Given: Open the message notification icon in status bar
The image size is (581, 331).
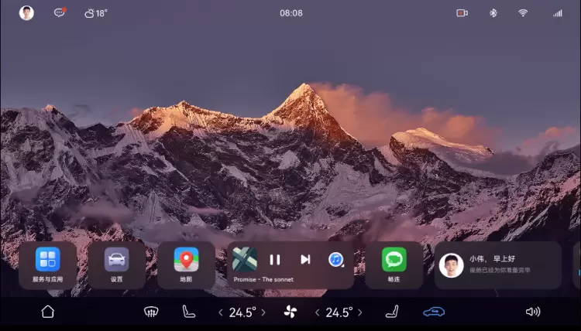Looking at the screenshot, I should (60, 13).
